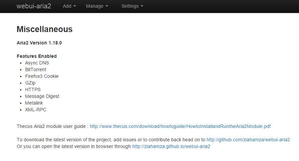
Task: Click the XML-RPC list item
Action: (x=35, y=110)
